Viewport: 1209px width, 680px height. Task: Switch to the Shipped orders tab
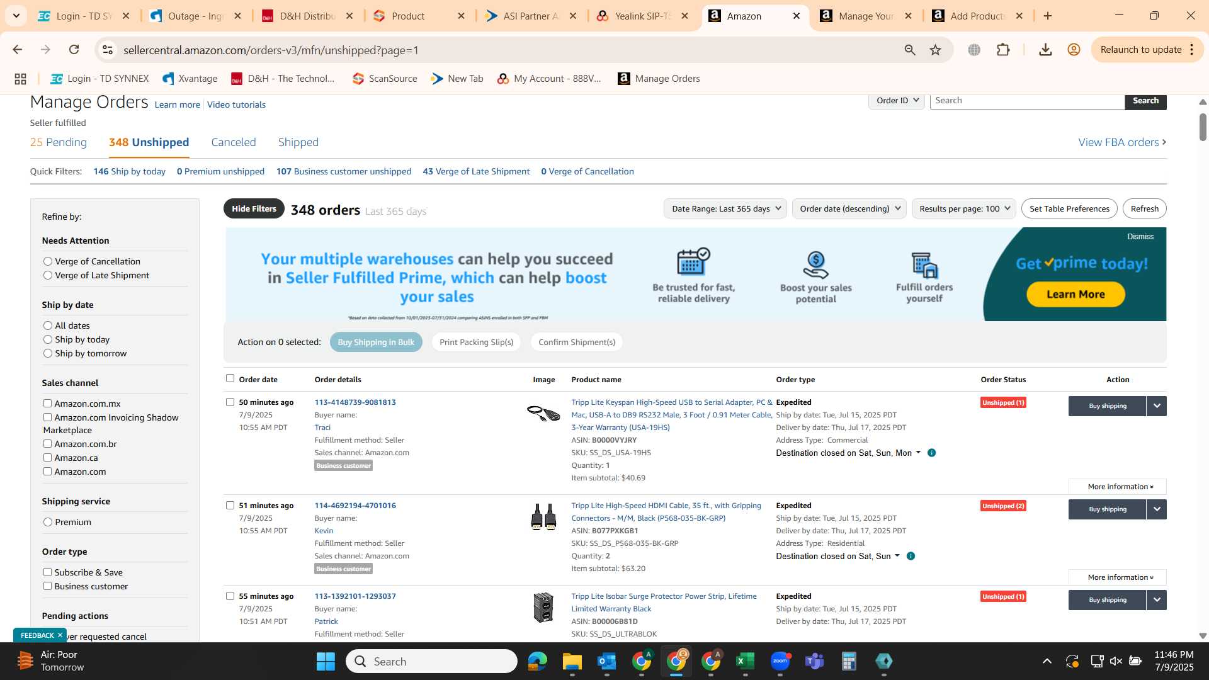tap(298, 142)
